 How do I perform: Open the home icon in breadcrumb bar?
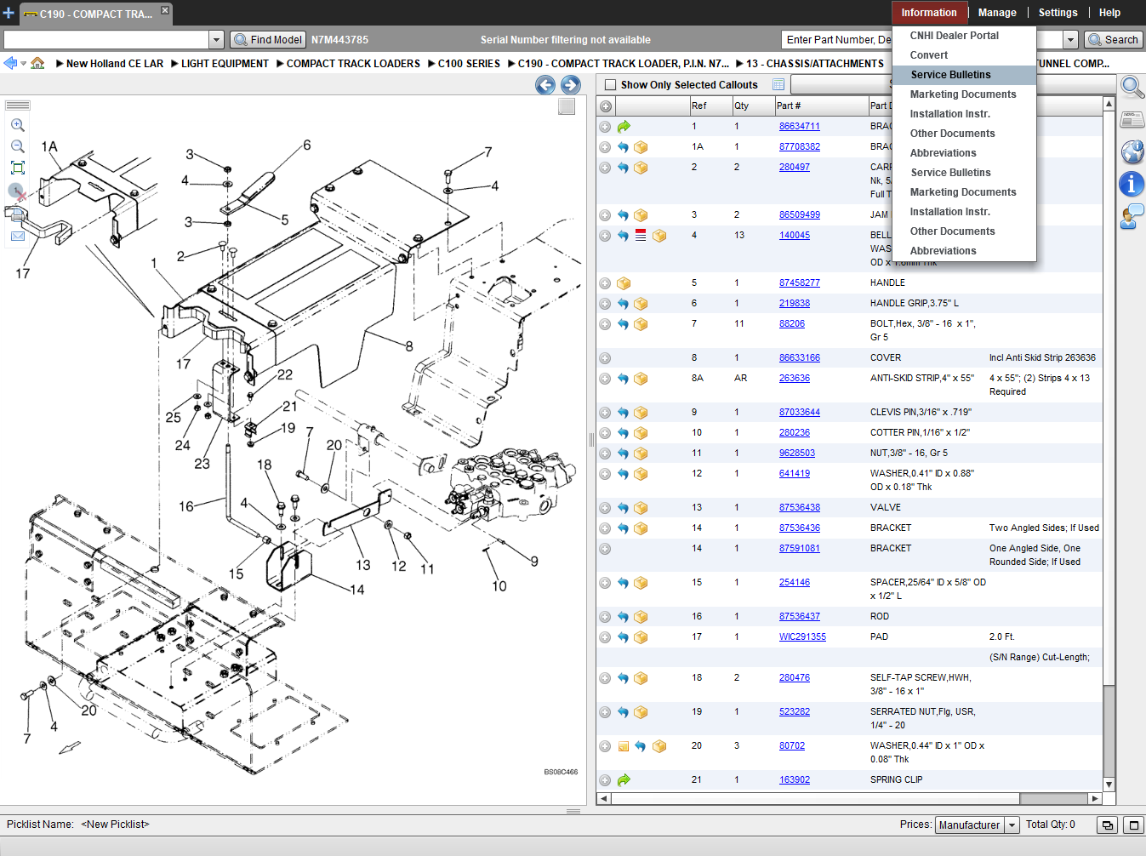pyautogui.click(x=37, y=63)
